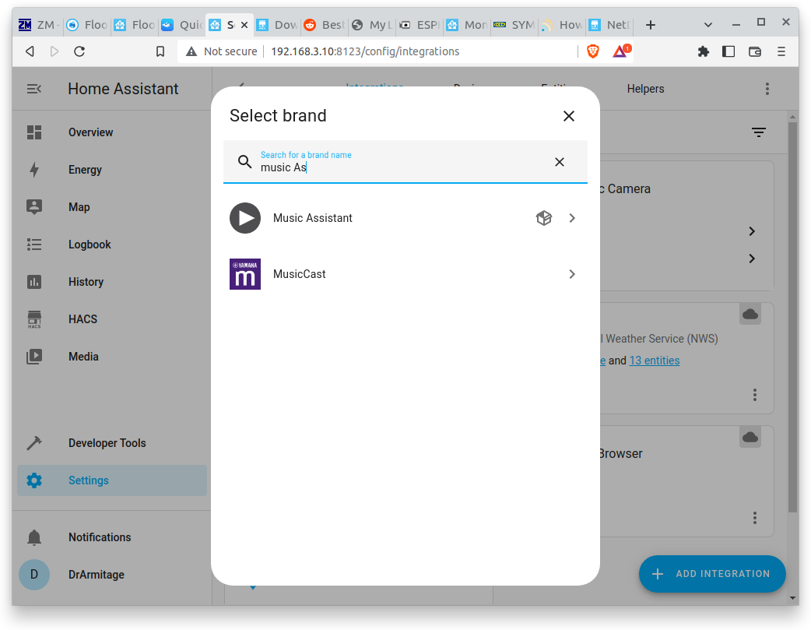
Task: Click the Notifications bell icon
Action: coord(34,537)
